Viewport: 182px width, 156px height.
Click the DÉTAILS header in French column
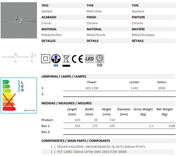pyautogui.click(x=137, y=41)
